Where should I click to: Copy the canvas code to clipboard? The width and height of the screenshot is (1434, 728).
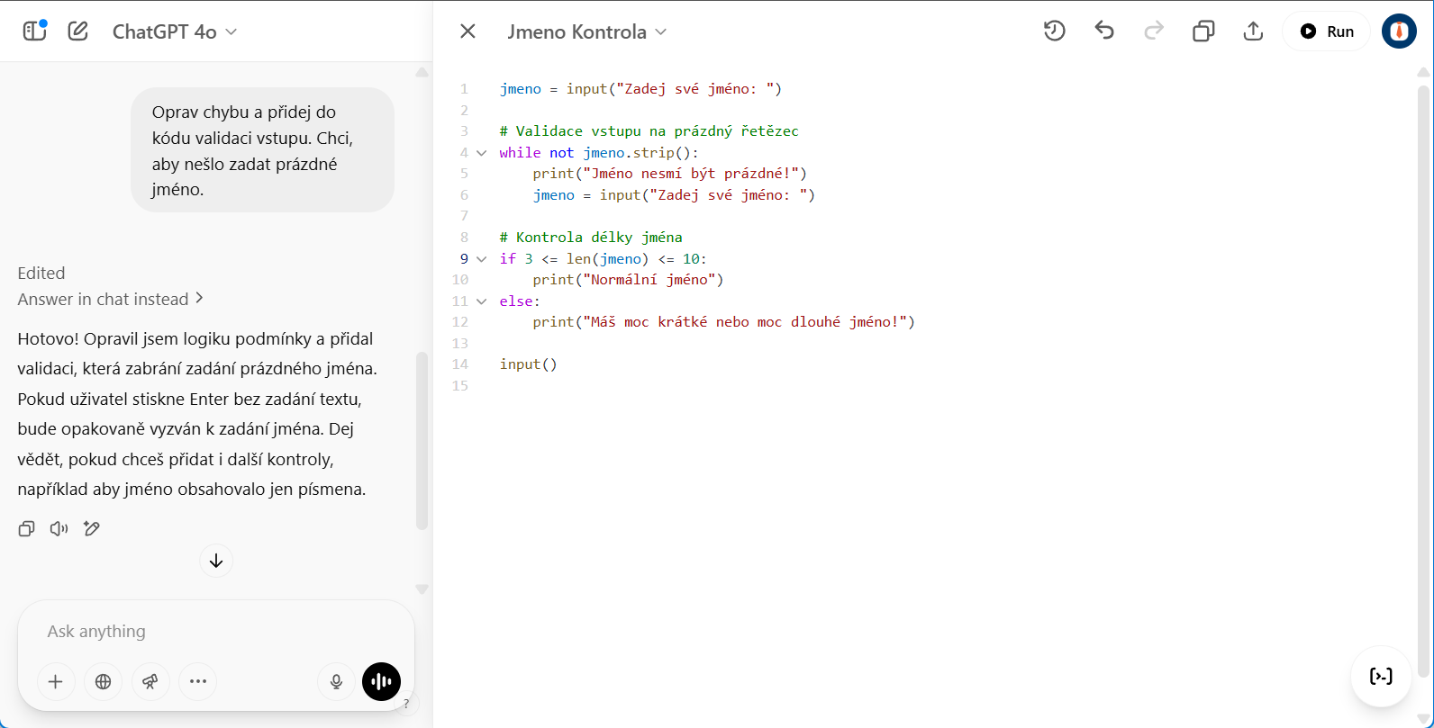pyautogui.click(x=1203, y=31)
